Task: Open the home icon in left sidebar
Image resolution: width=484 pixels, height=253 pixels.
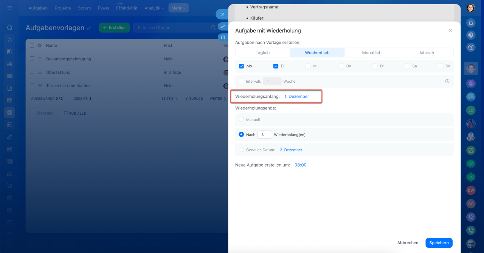Action: coord(9,27)
